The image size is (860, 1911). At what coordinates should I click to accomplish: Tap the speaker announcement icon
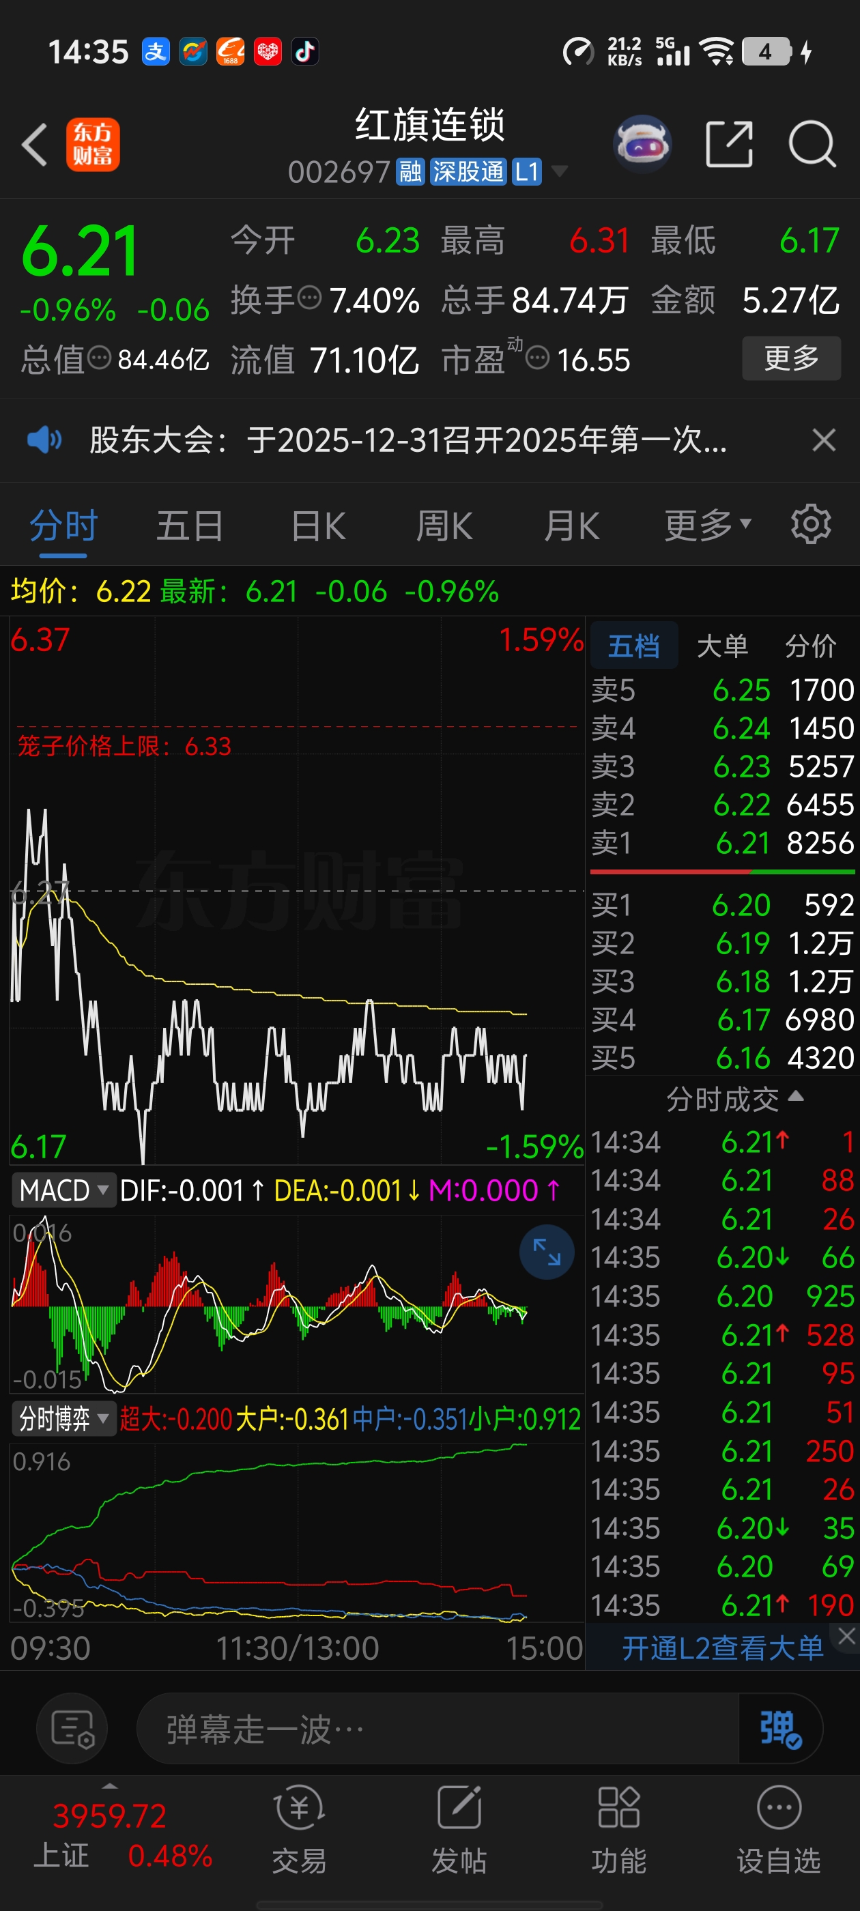(44, 440)
